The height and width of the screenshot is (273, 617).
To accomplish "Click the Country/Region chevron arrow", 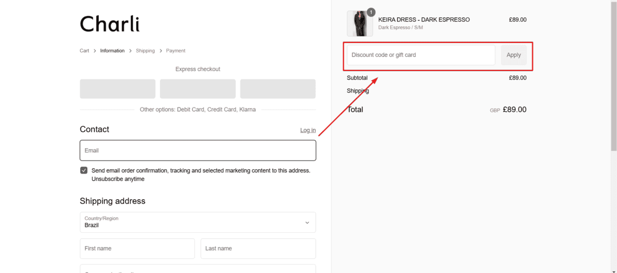I will pos(307,223).
